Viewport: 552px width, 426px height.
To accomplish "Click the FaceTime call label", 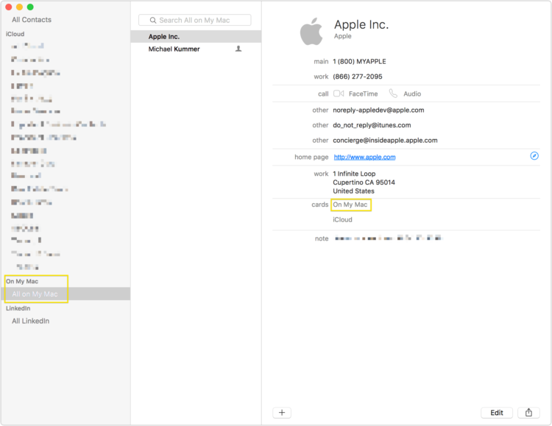I will coord(364,94).
